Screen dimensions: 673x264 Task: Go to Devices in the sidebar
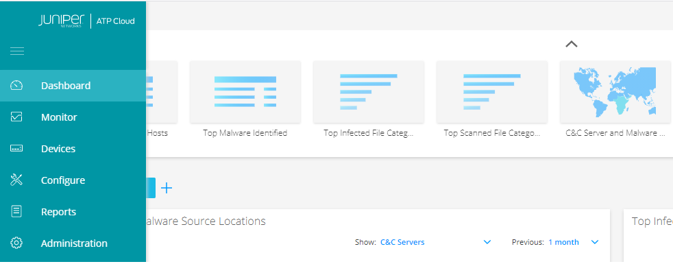point(73,149)
